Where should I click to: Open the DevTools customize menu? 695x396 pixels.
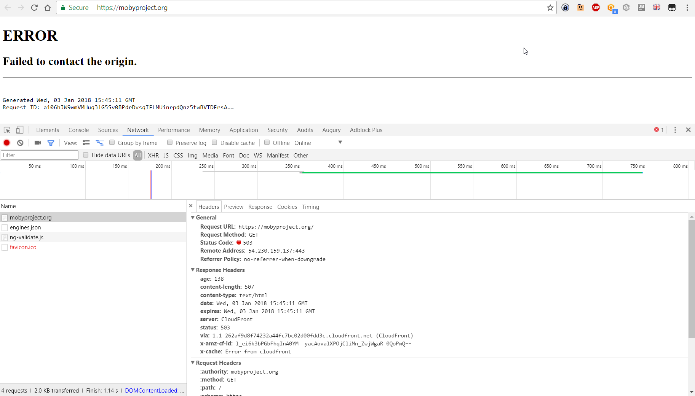click(x=675, y=130)
